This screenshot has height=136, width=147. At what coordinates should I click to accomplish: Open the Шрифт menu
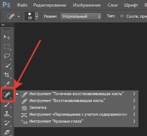131,5
